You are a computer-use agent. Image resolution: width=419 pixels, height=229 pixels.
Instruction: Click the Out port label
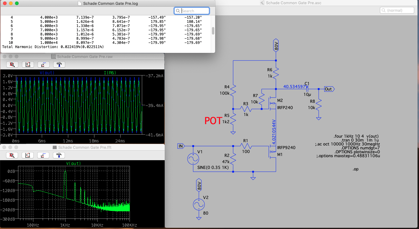click(x=329, y=89)
